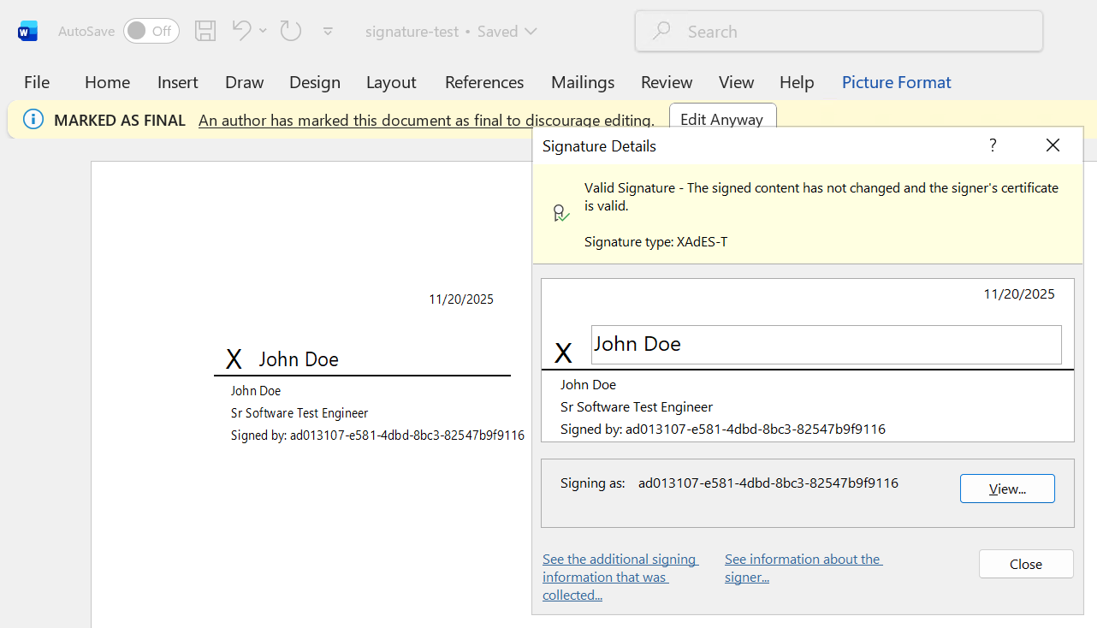The height and width of the screenshot is (628, 1097).
Task: Click the info icon beside MARKED AS FINAL
Action: click(x=33, y=120)
